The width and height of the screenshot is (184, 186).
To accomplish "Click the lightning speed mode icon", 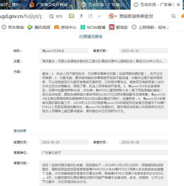I will coord(81,16).
